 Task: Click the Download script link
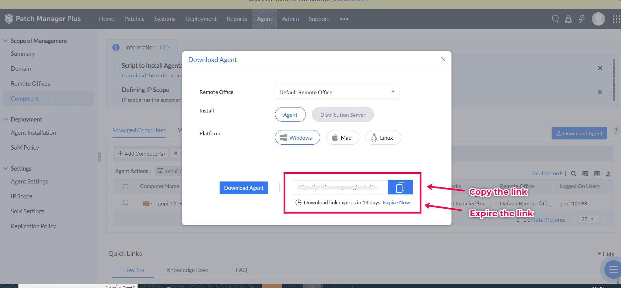pos(134,75)
